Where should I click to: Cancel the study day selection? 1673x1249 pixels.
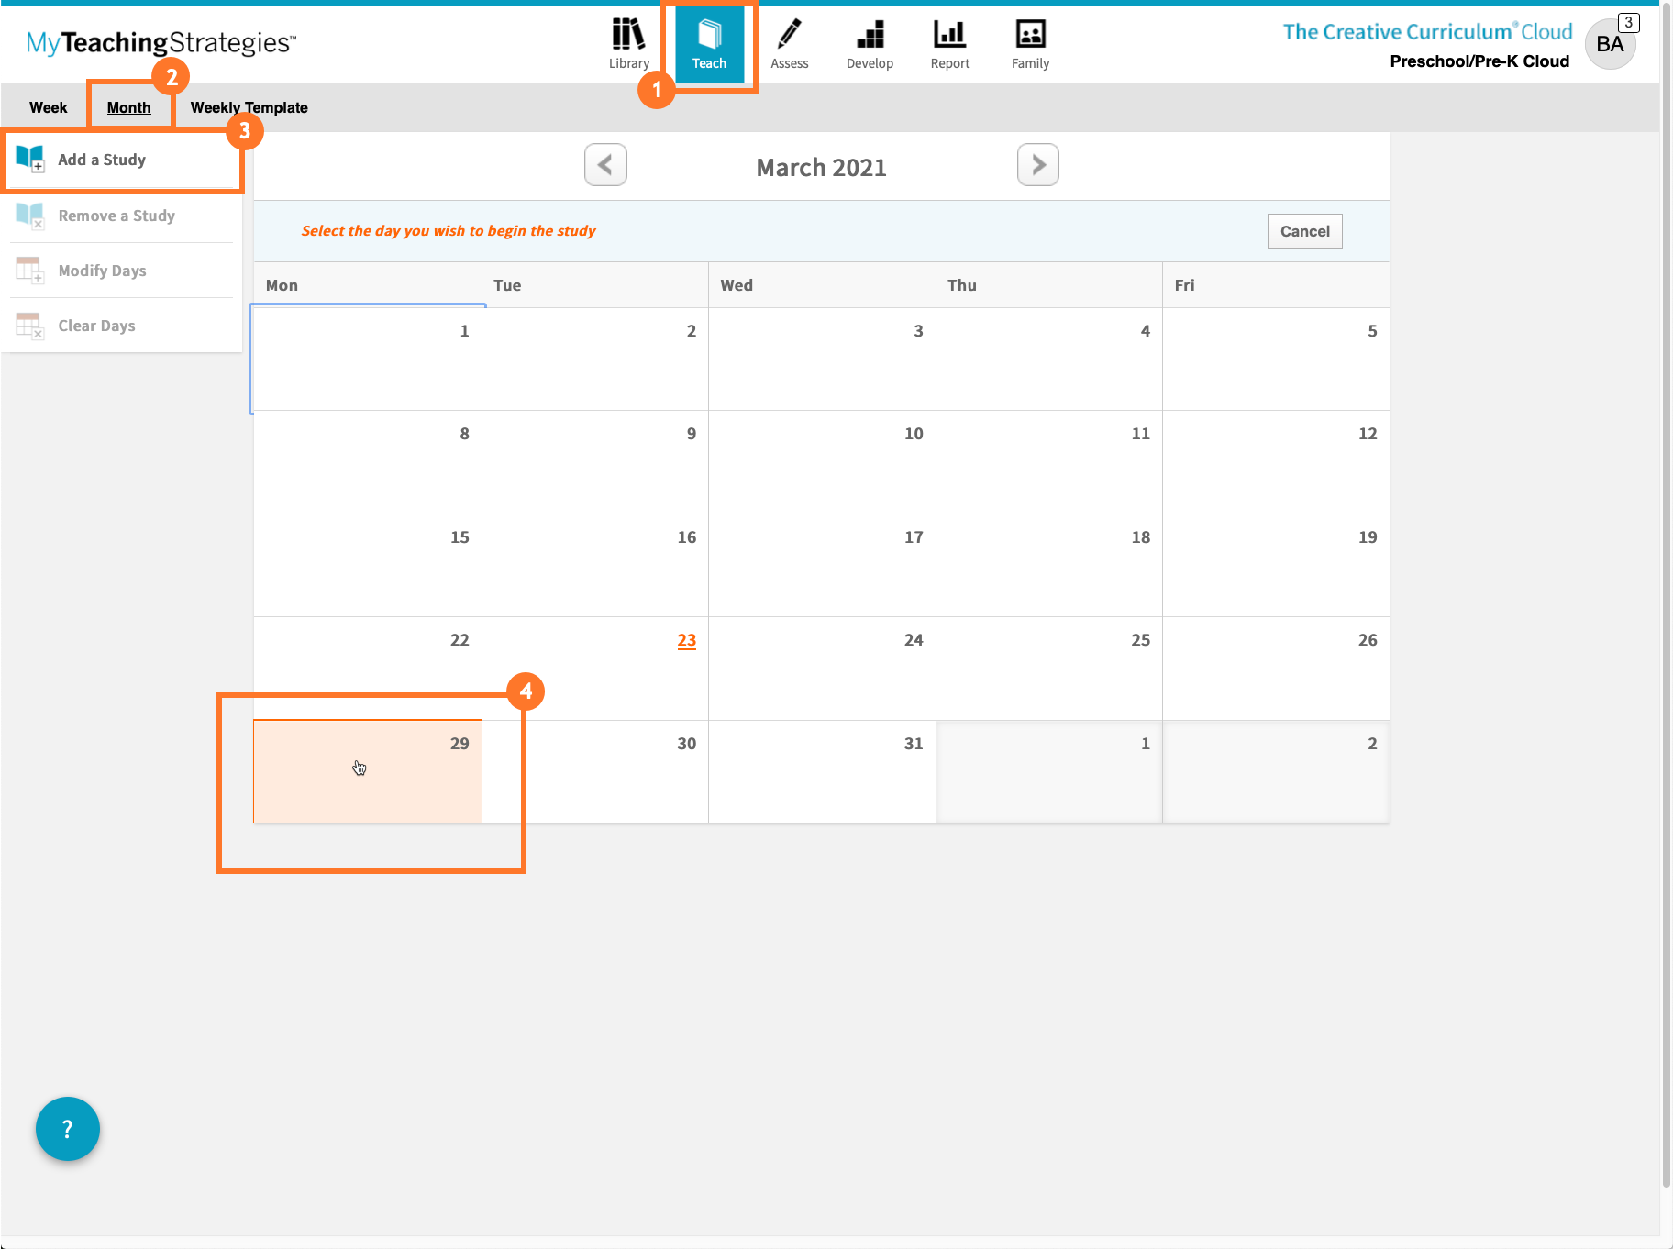[x=1304, y=231]
